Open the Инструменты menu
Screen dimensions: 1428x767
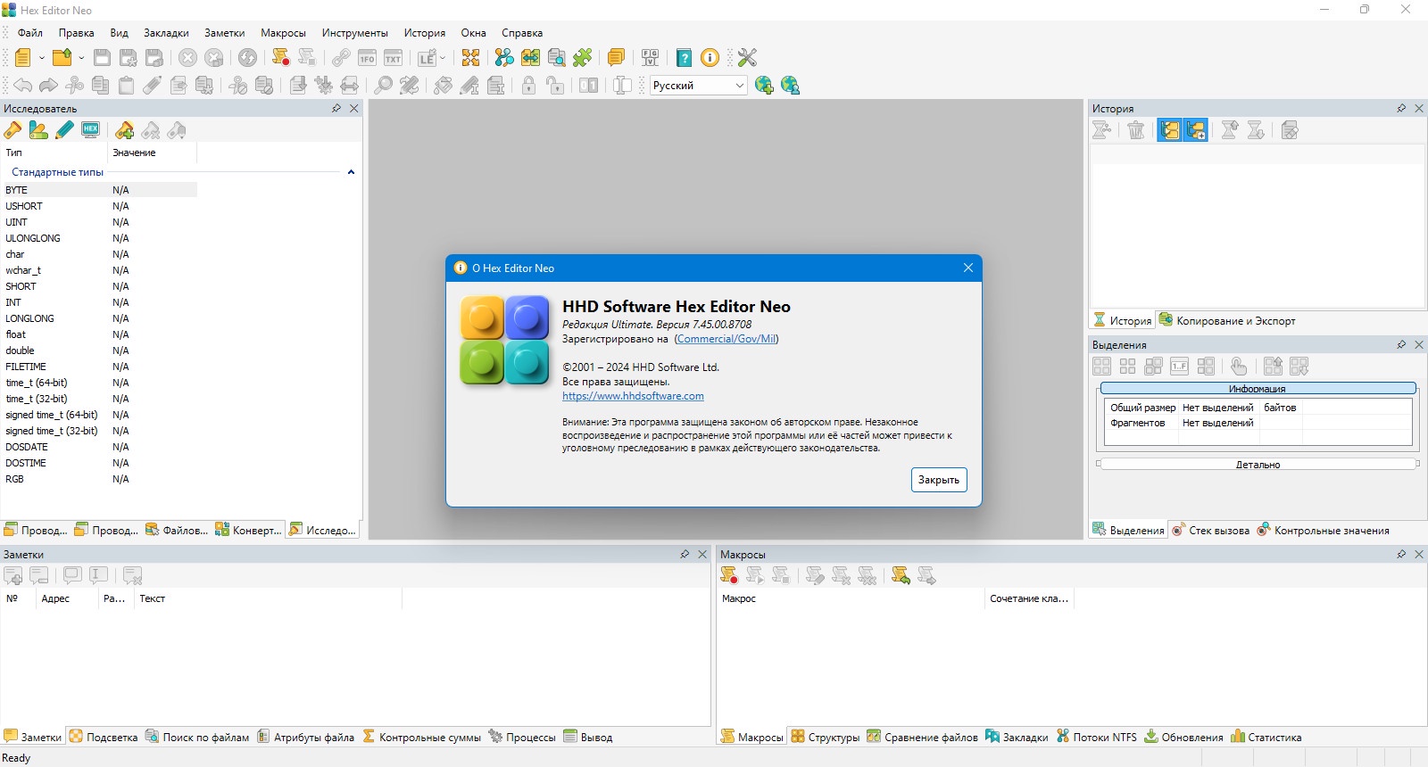[x=354, y=33]
